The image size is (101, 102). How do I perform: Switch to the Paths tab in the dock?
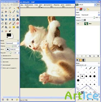[x=84, y=9]
